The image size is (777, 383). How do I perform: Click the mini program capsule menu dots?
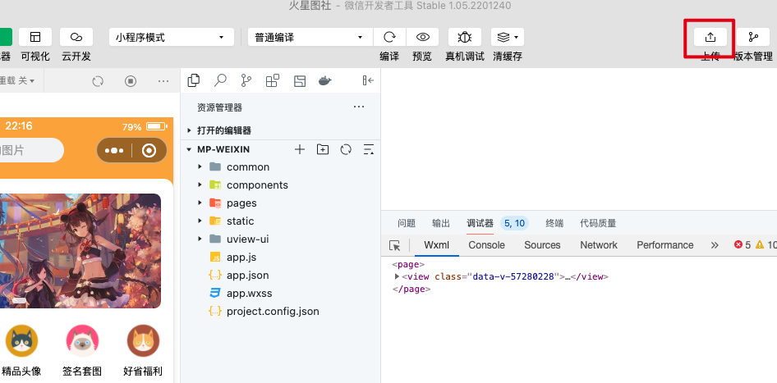[114, 150]
